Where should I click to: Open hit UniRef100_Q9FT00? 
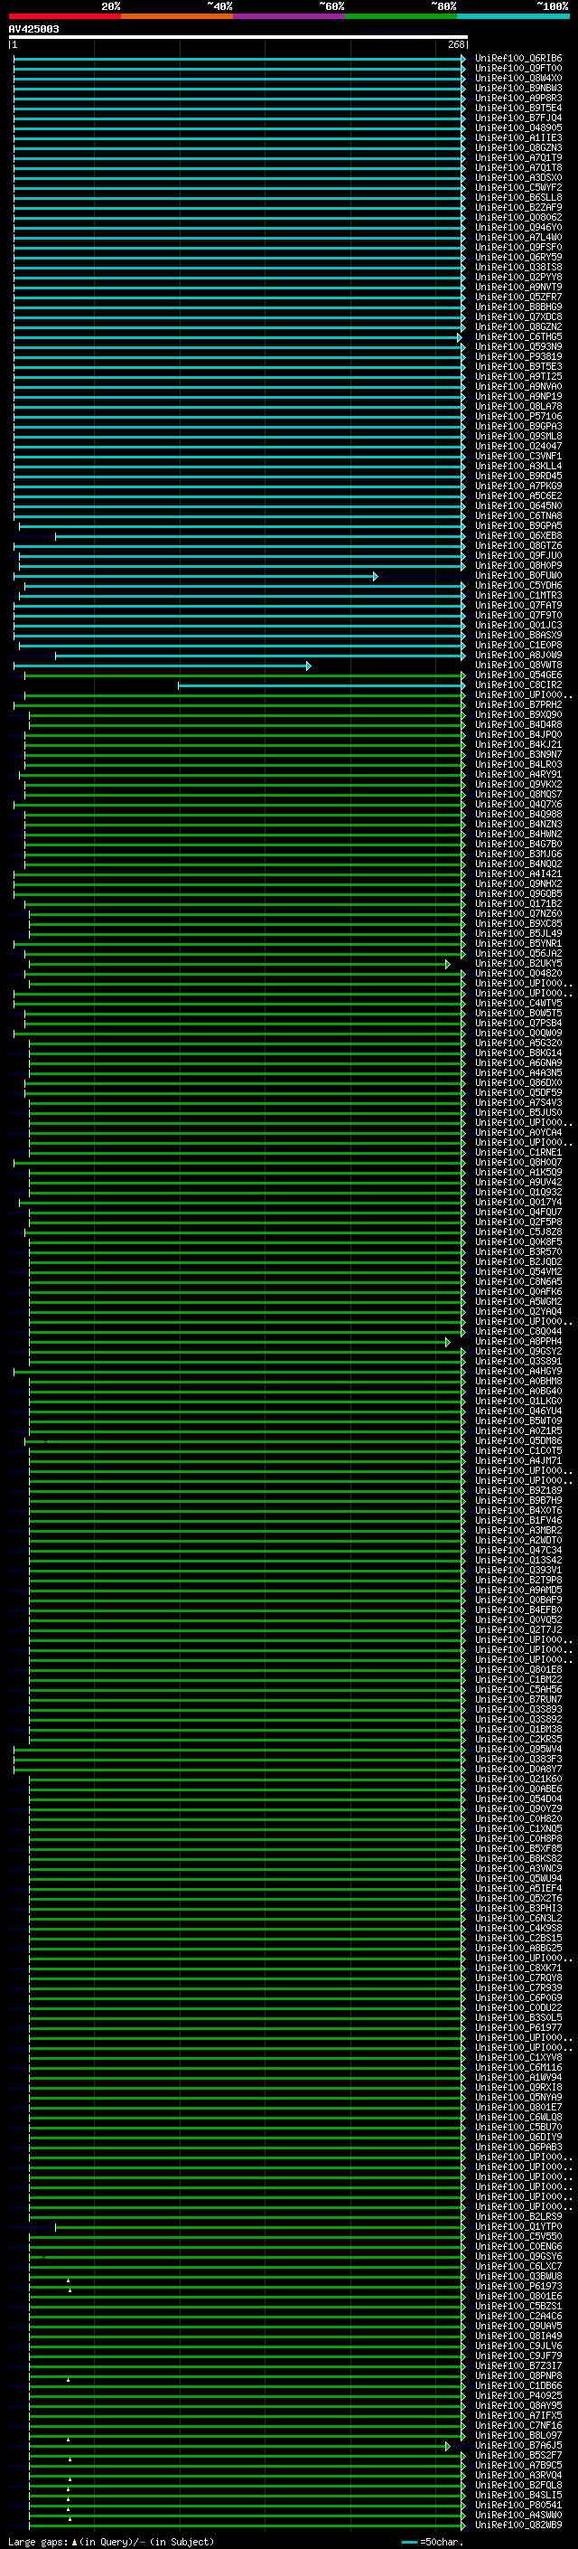[x=518, y=69]
